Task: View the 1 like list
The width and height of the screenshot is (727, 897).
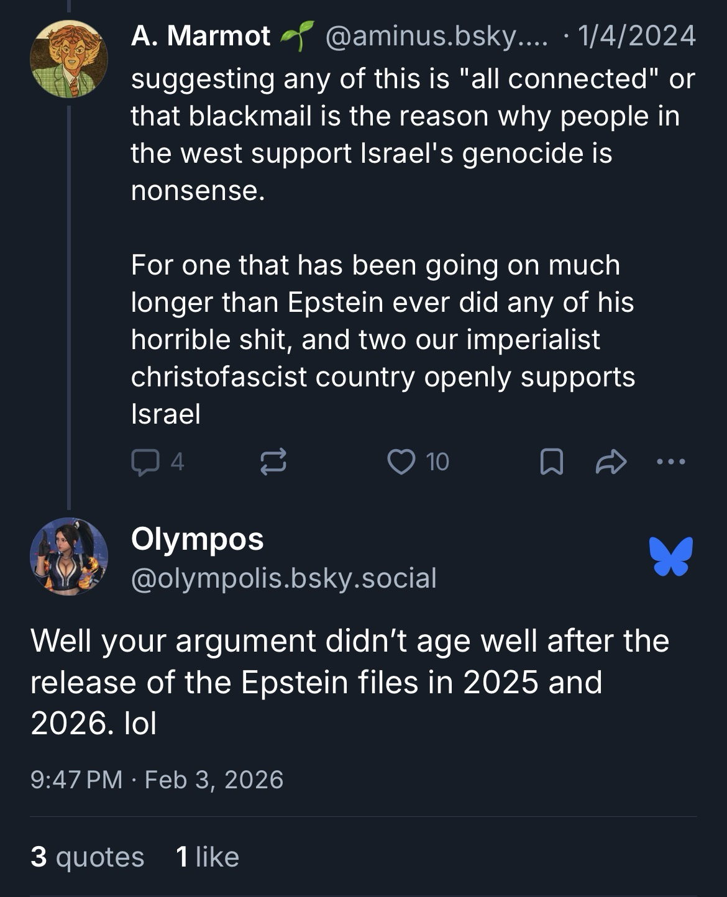Action: pos(208,857)
